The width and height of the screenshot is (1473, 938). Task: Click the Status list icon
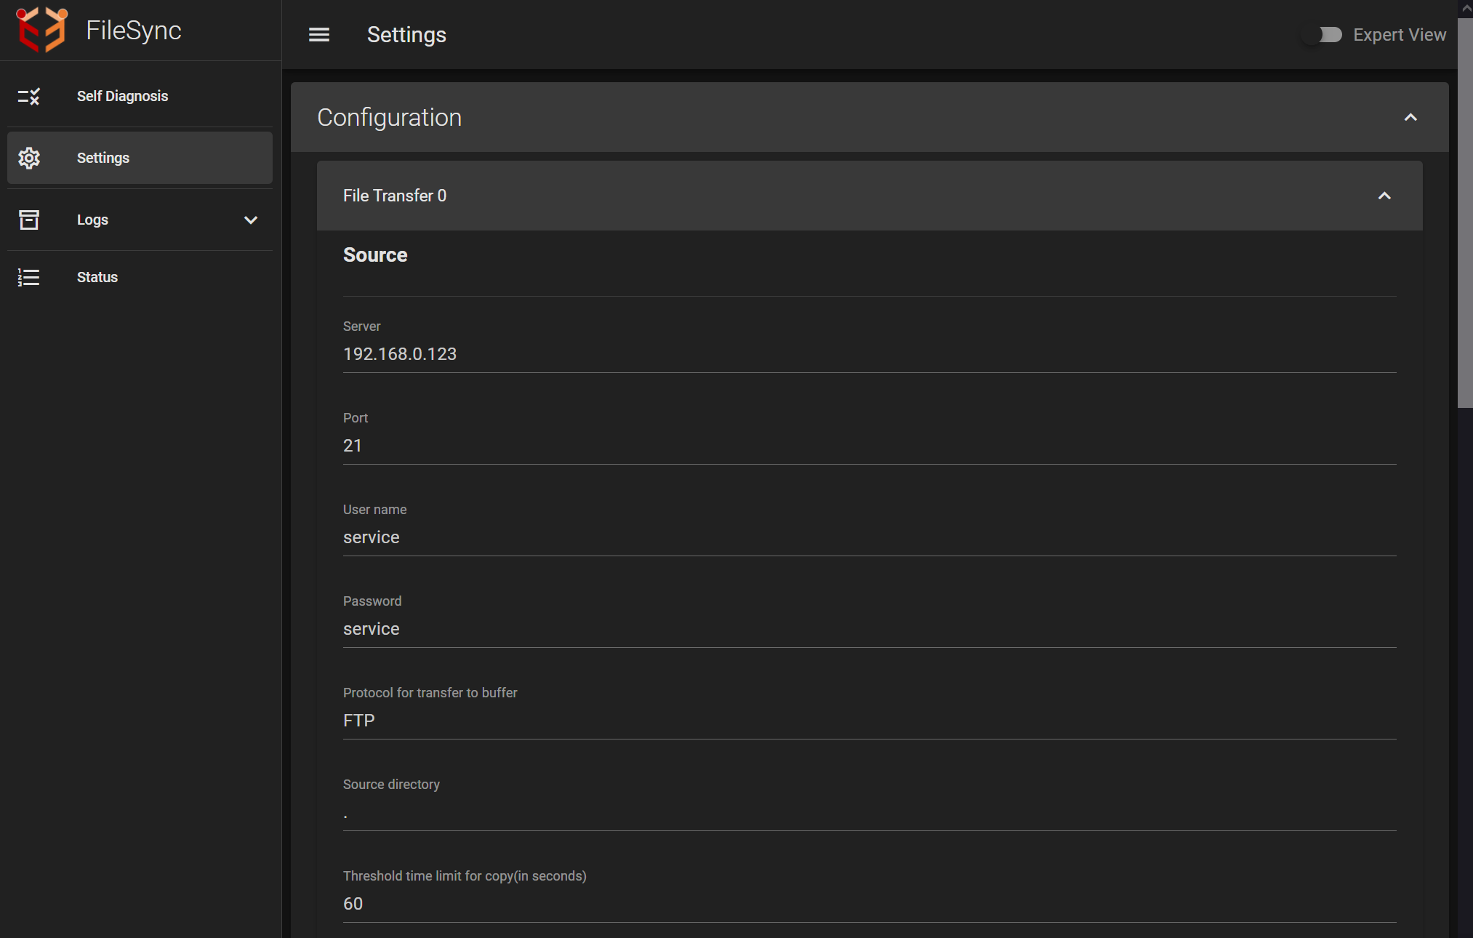29,277
